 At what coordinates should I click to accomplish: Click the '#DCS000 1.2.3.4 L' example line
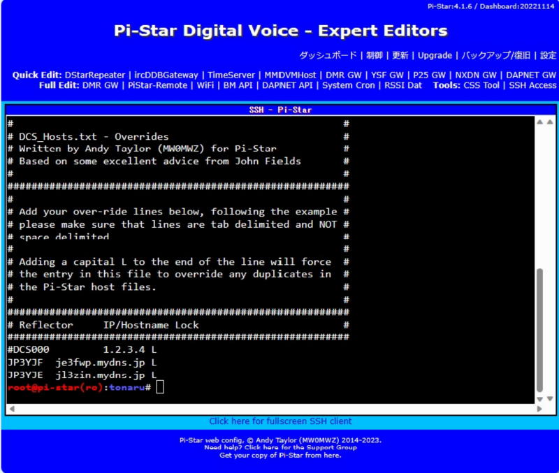pyautogui.click(x=82, y=349)
